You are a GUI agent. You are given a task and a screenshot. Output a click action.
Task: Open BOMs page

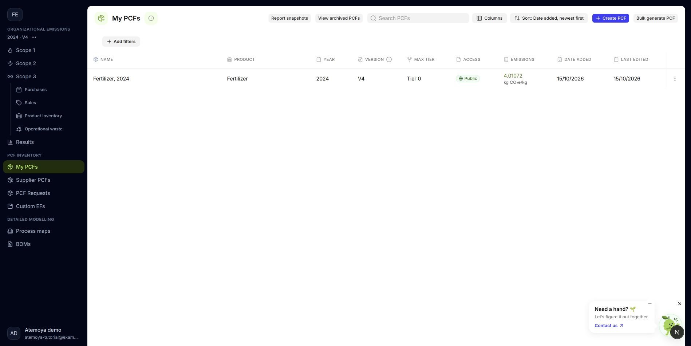pos(44,244)
